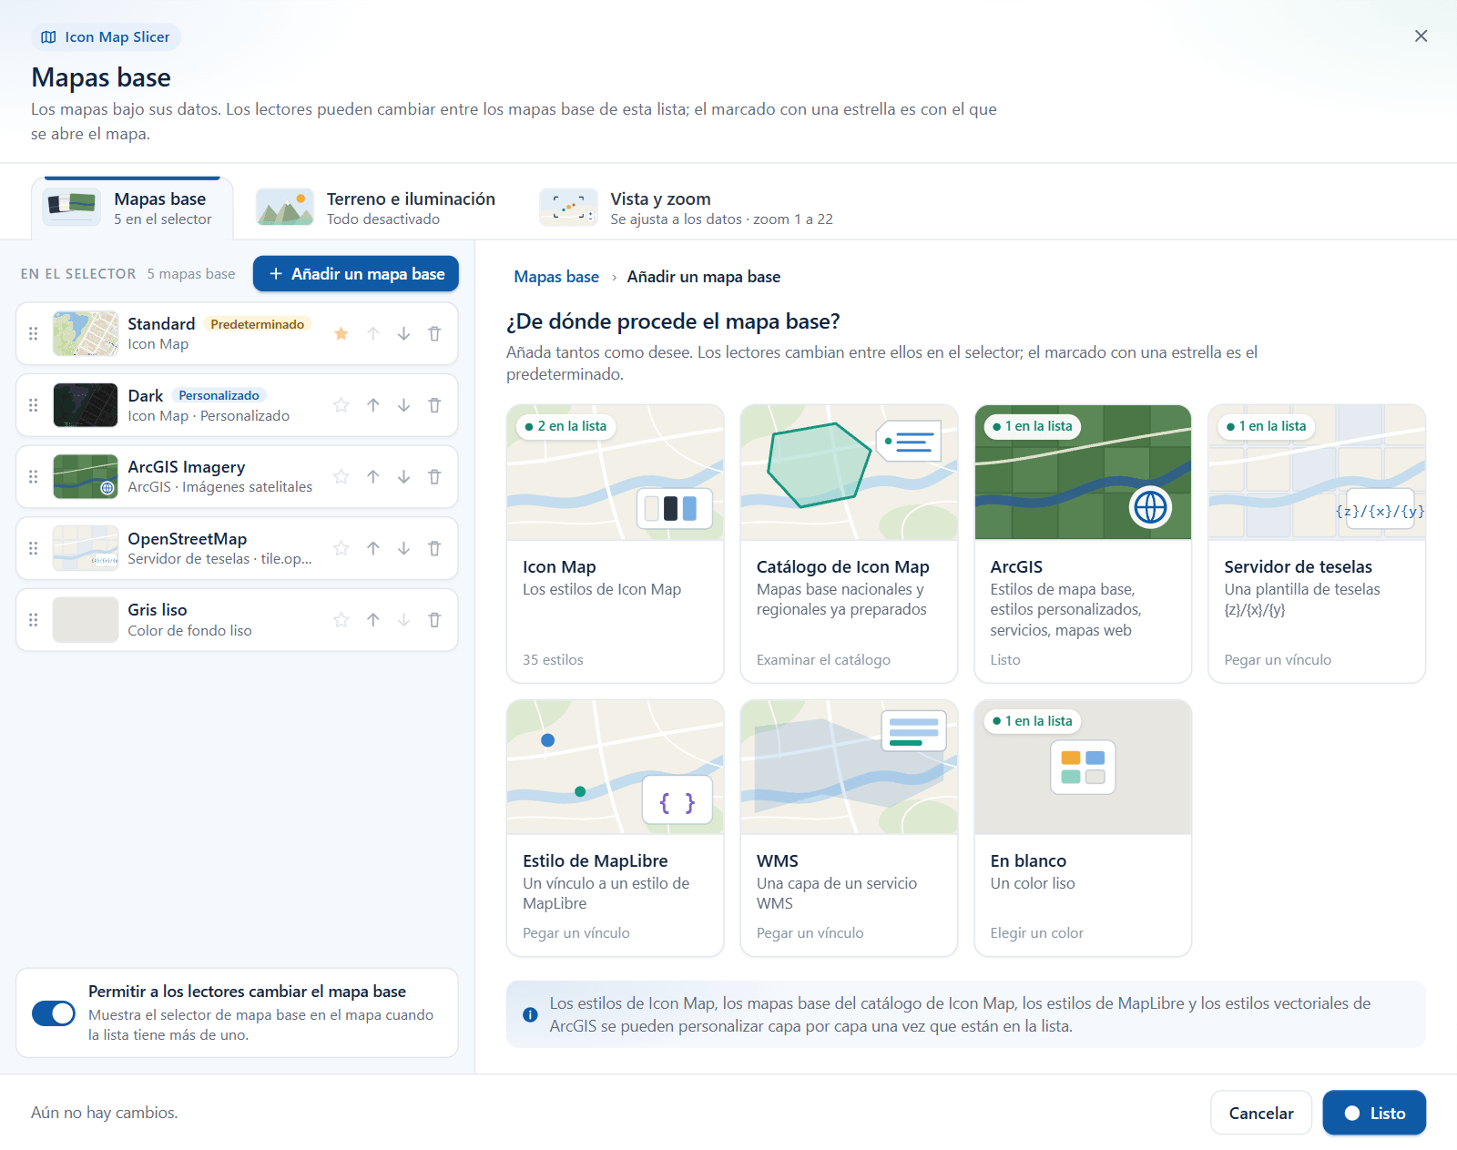Click the Dark basemap thumbnail
Image resolution: width=1457 pixels, height=1150 pixels.
point(86,405)
